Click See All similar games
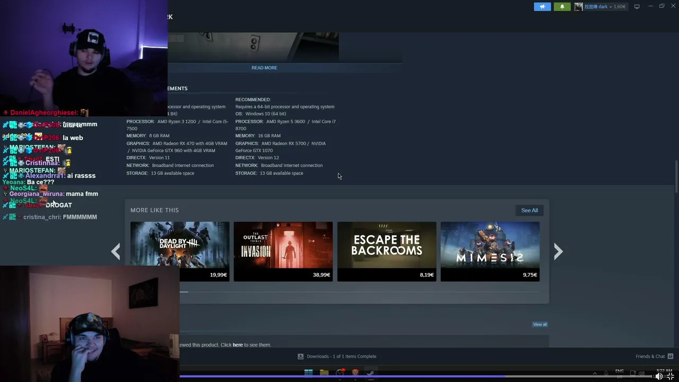Screen dimensions: 679x382 pyautogui.click(x=529, y=210)
